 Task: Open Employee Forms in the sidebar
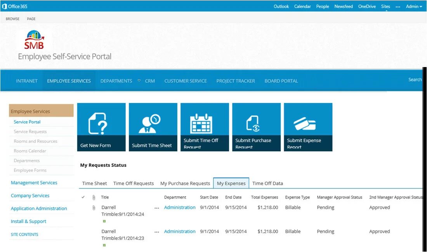pos(30,170)
